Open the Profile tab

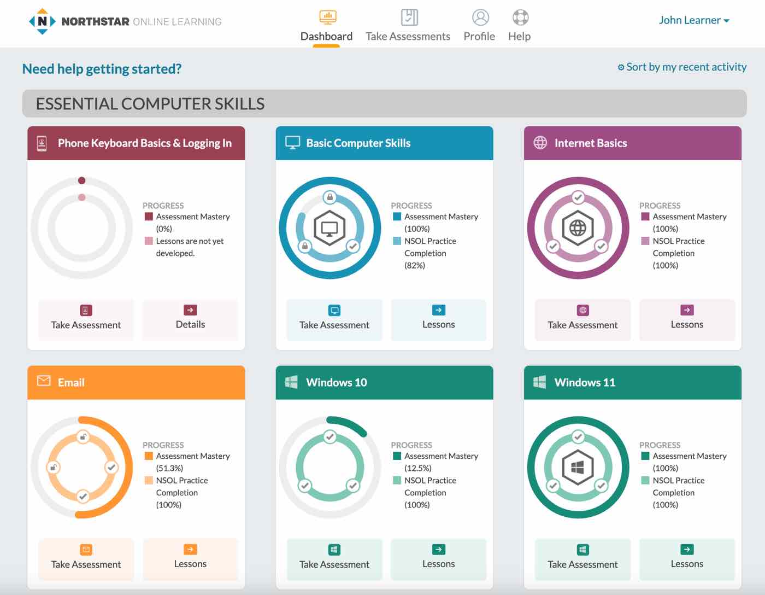click(x=479, y=26)
